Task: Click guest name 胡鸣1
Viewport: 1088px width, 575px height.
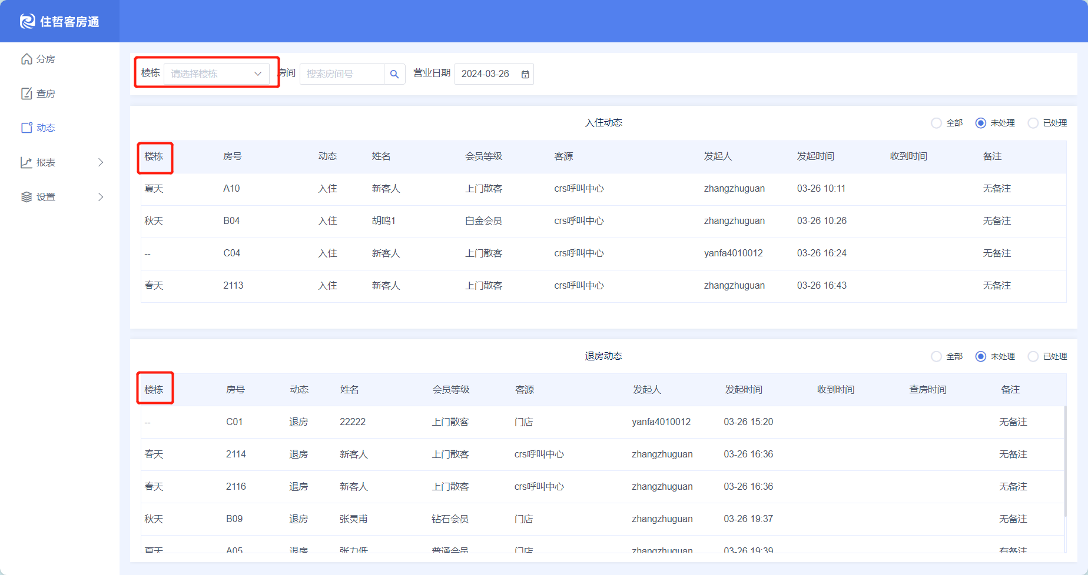Action: [384, 221]
